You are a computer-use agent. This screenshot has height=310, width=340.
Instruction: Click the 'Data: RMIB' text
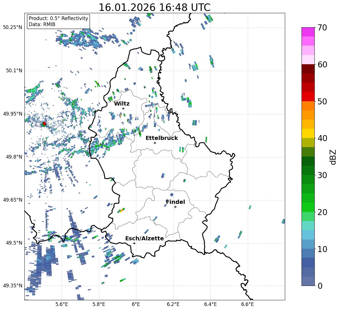point(42,24)
